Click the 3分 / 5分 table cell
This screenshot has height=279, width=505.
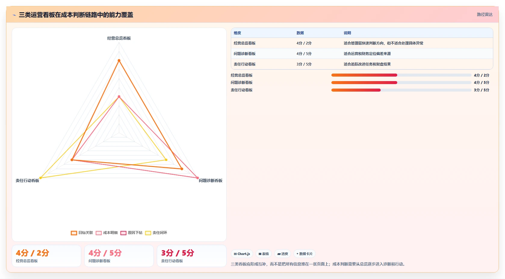304,64
